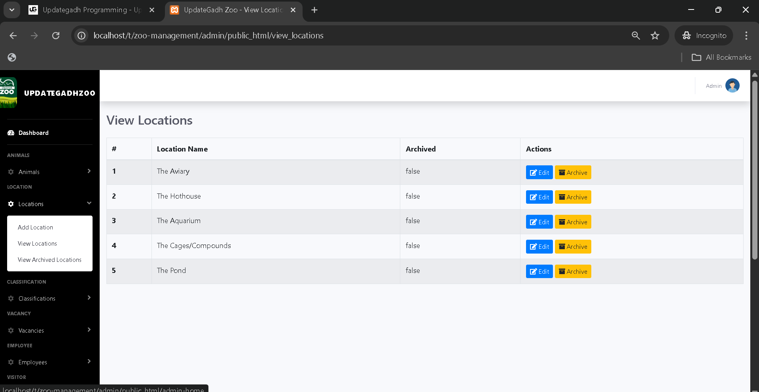Select View Archived Locations menu item
The image size is (759, 392).
coord(49,260)
